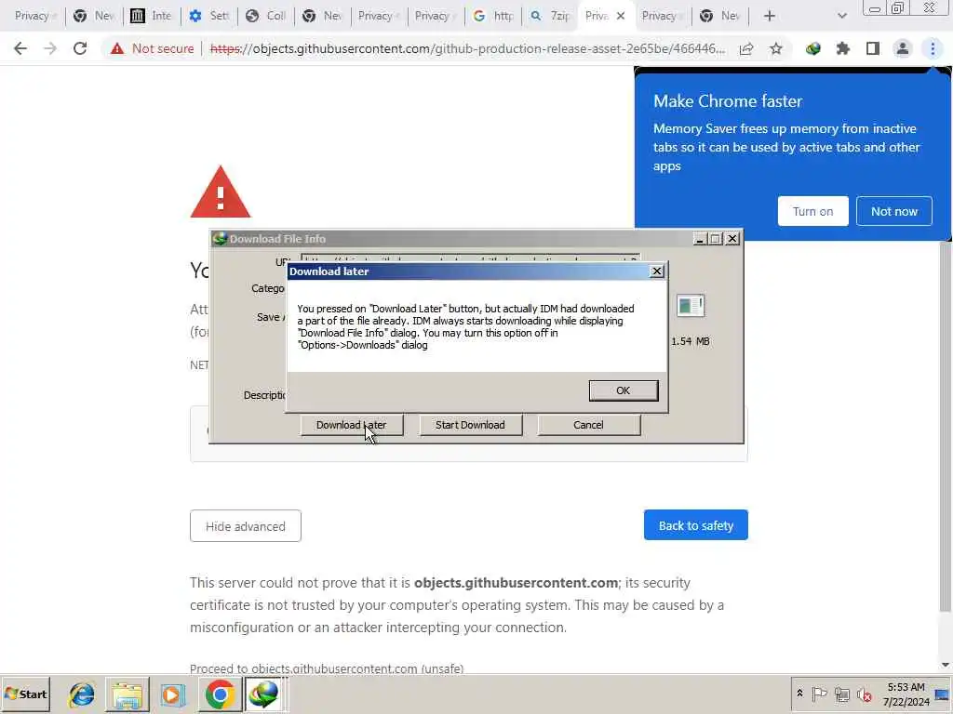Click file type icon above 1.54 MB

[x=690, y=305]
